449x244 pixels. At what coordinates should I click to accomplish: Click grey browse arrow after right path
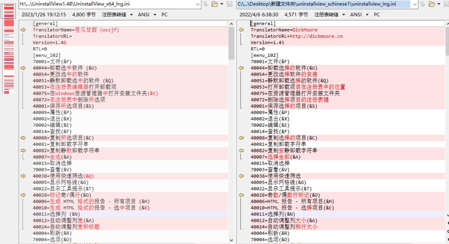pyautogui.click(x=423, y=4)
